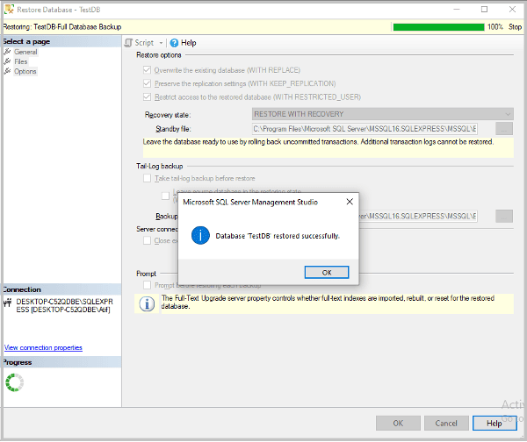Toggle Preserve the replication settings checkbox
The width and height of the screenshot is (527, 442).
[x=147, y=83]
